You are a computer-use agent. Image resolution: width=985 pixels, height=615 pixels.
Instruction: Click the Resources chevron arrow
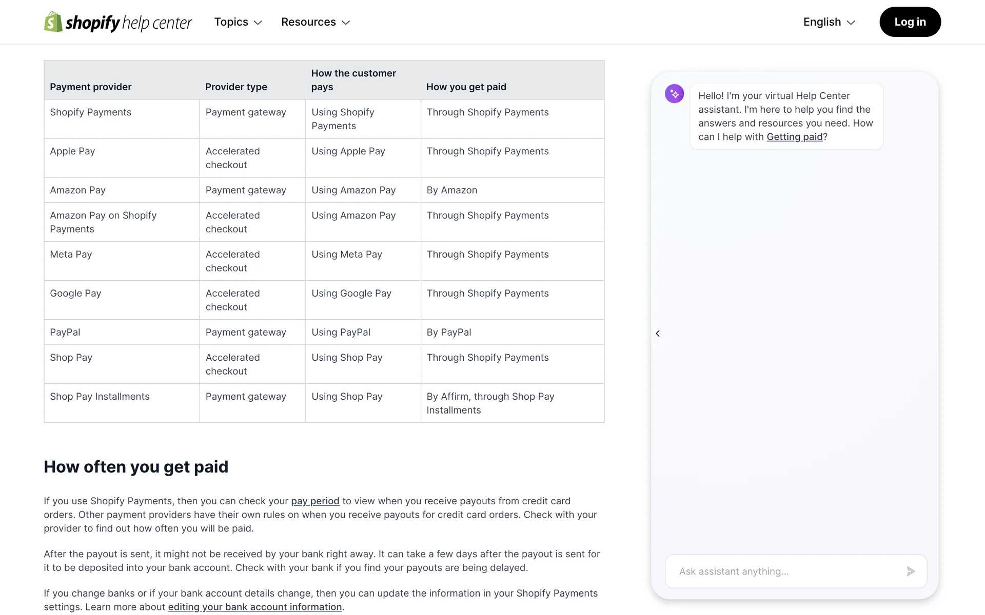(346, 23)
